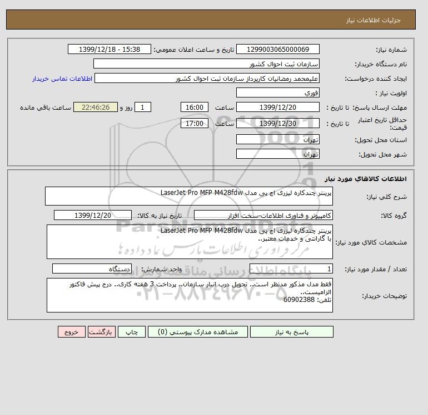The width and height of the screenshot is (428, 415).
Task: Click the remaining days field showing 1
Action: pyautogui.click(x=142, y=108)
